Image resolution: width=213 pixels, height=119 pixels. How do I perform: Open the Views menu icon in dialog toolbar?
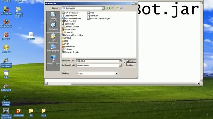[121, 8]
